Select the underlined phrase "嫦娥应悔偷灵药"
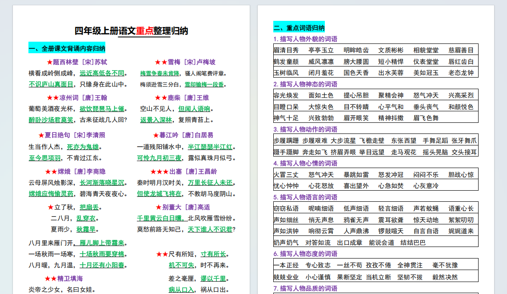This screenshot has width=507, height=294. 51,194
